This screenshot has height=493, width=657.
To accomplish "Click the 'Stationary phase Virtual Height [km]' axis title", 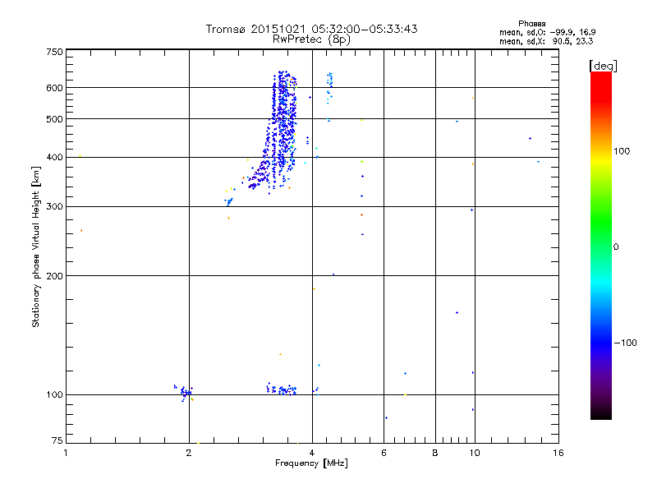I will [x=35, y=246].
